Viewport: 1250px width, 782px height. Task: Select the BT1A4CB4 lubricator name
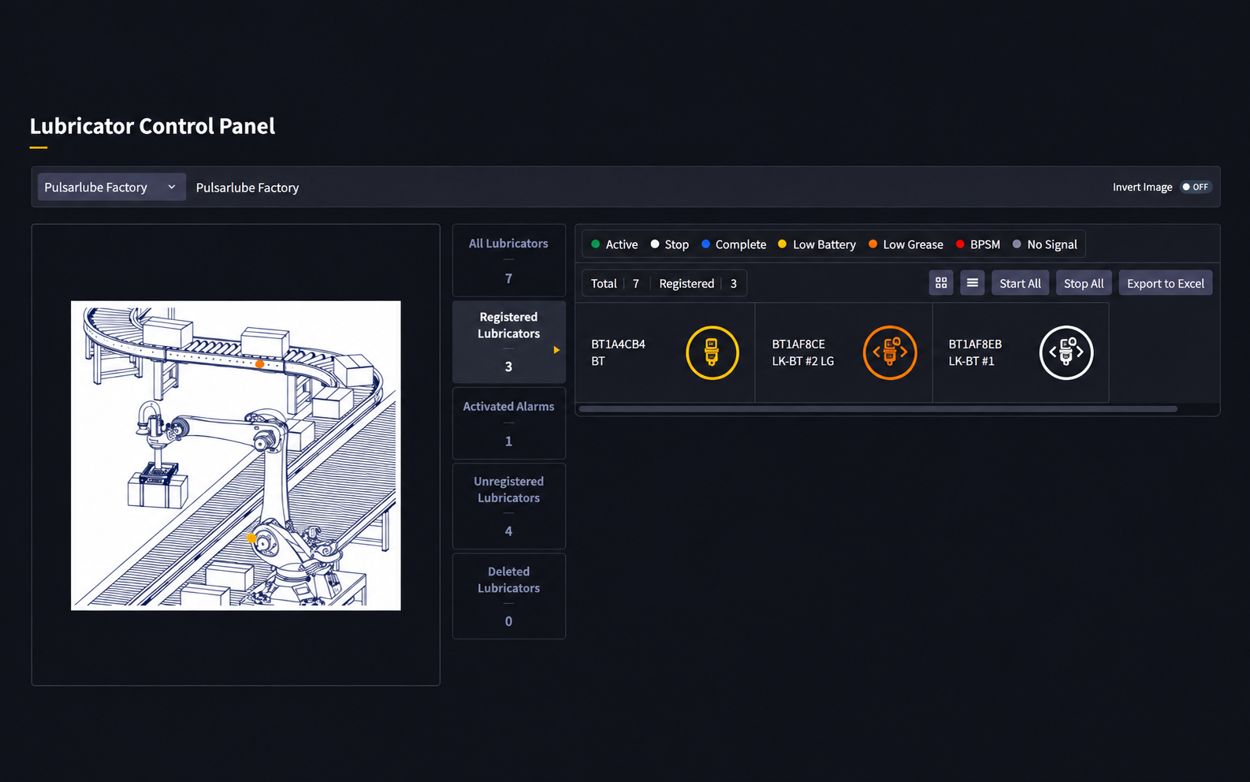[619, 344]
